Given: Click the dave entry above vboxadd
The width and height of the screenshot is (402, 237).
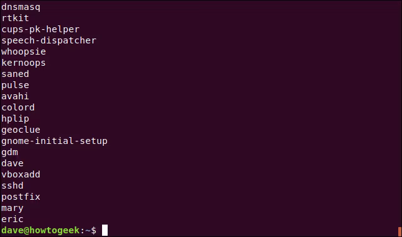Looking at the screenshot, I should point(12,163).
